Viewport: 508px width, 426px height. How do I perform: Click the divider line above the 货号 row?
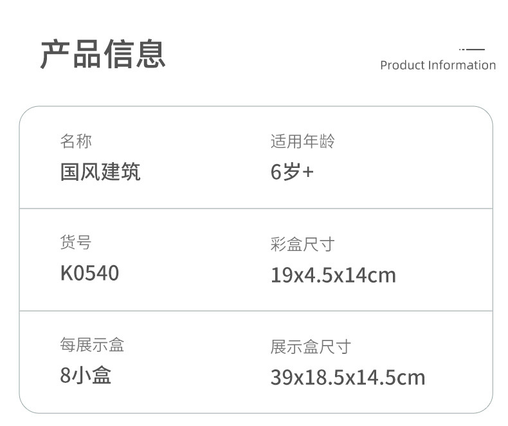(255, 208)
